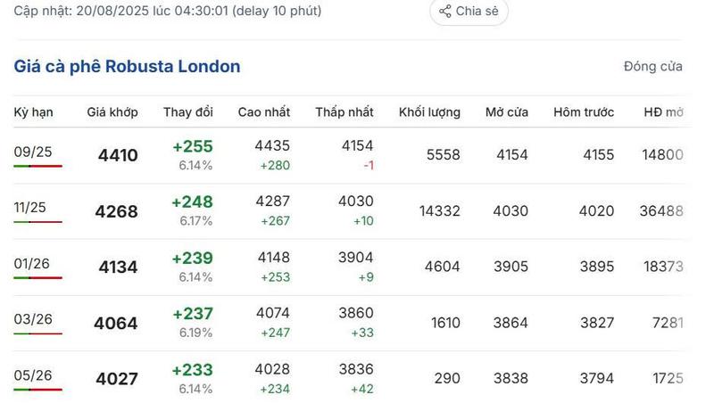The height and width of the screenshot is (403, 714).
Task: Click the Thay đổi column header
Action: click(x=188, y=112)
